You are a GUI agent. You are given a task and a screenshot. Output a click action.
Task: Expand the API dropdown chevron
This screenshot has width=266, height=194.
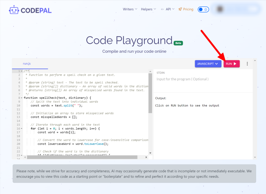click(x=173, y=9)
